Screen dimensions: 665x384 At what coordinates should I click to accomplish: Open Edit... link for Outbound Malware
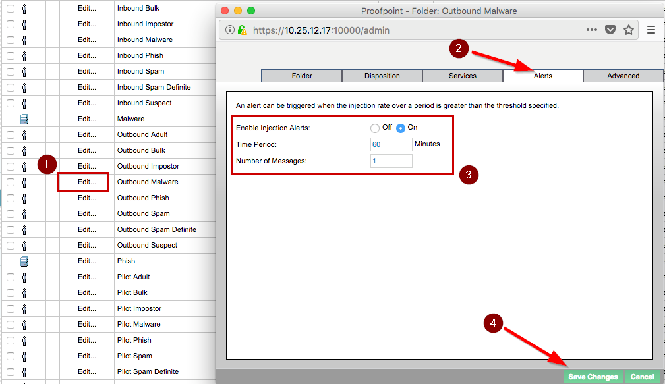[86, 182]
